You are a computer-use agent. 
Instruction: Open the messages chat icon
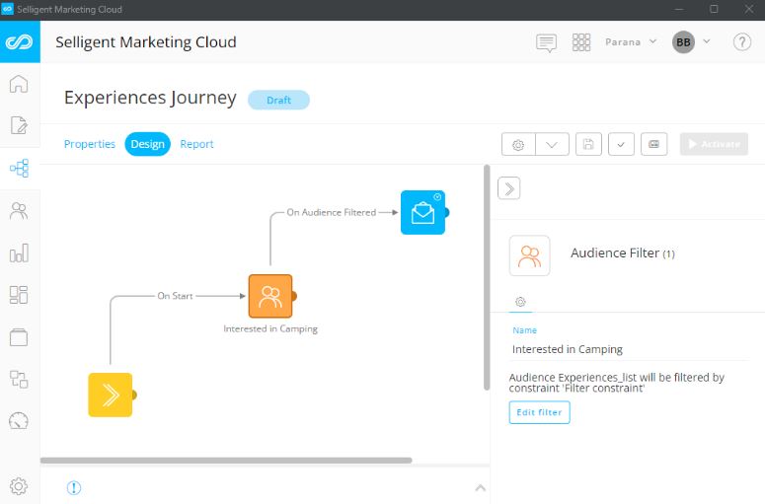point(546,42)
